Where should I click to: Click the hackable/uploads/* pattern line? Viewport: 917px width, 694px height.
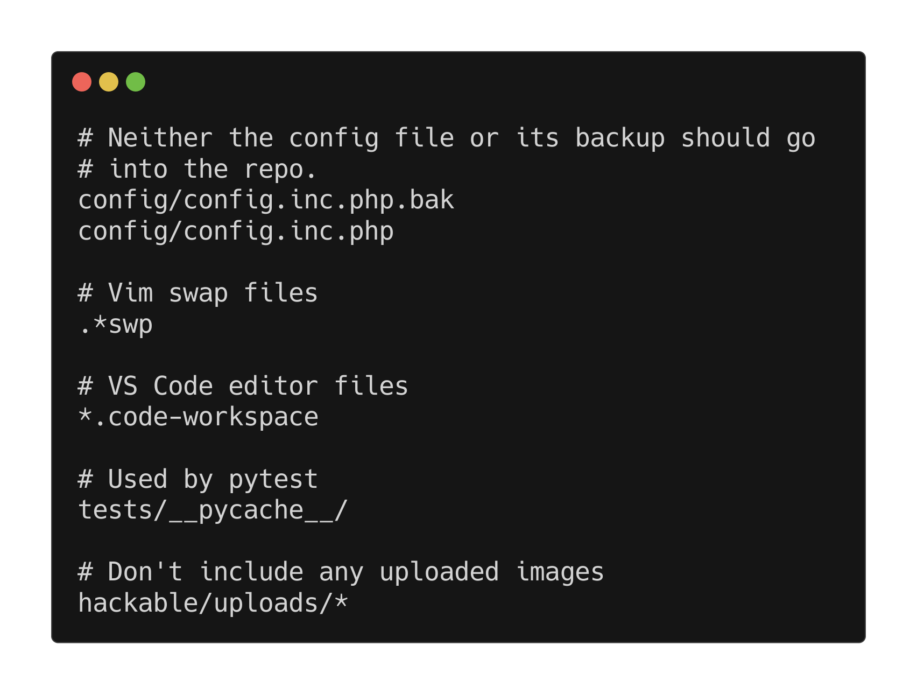pos(213,603)
